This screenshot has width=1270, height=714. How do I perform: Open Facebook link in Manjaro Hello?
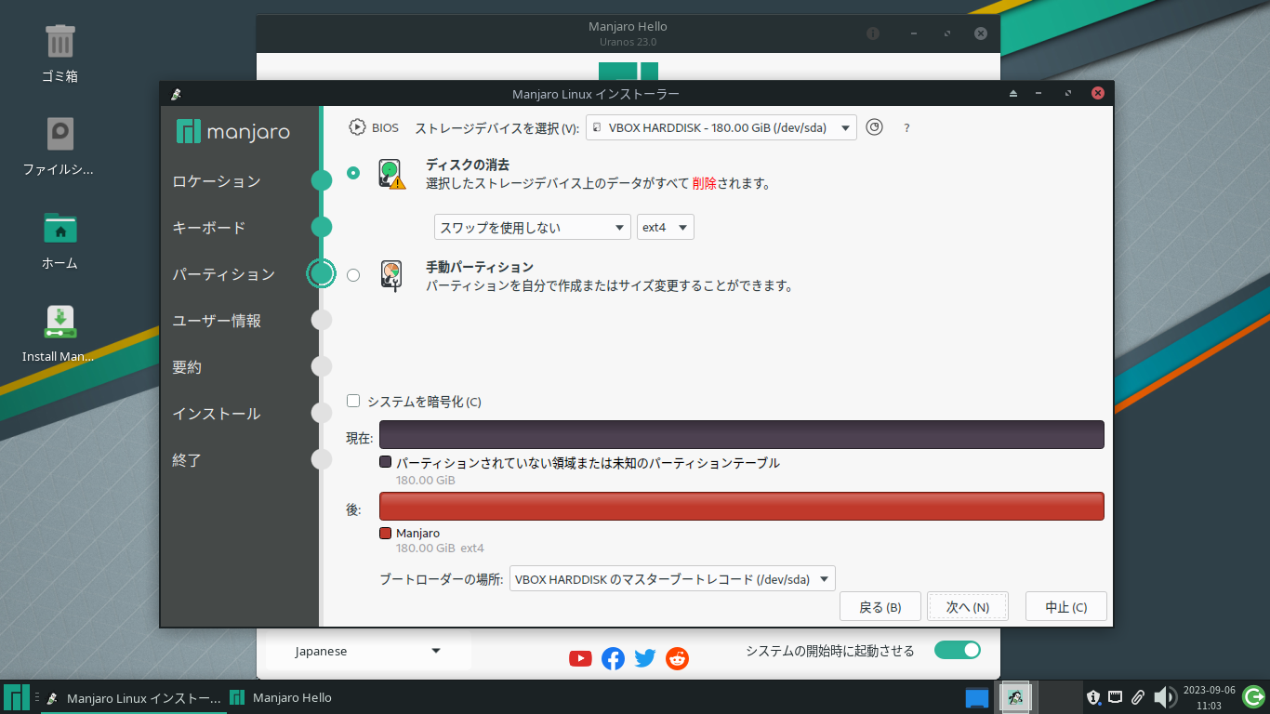point(613,658)
